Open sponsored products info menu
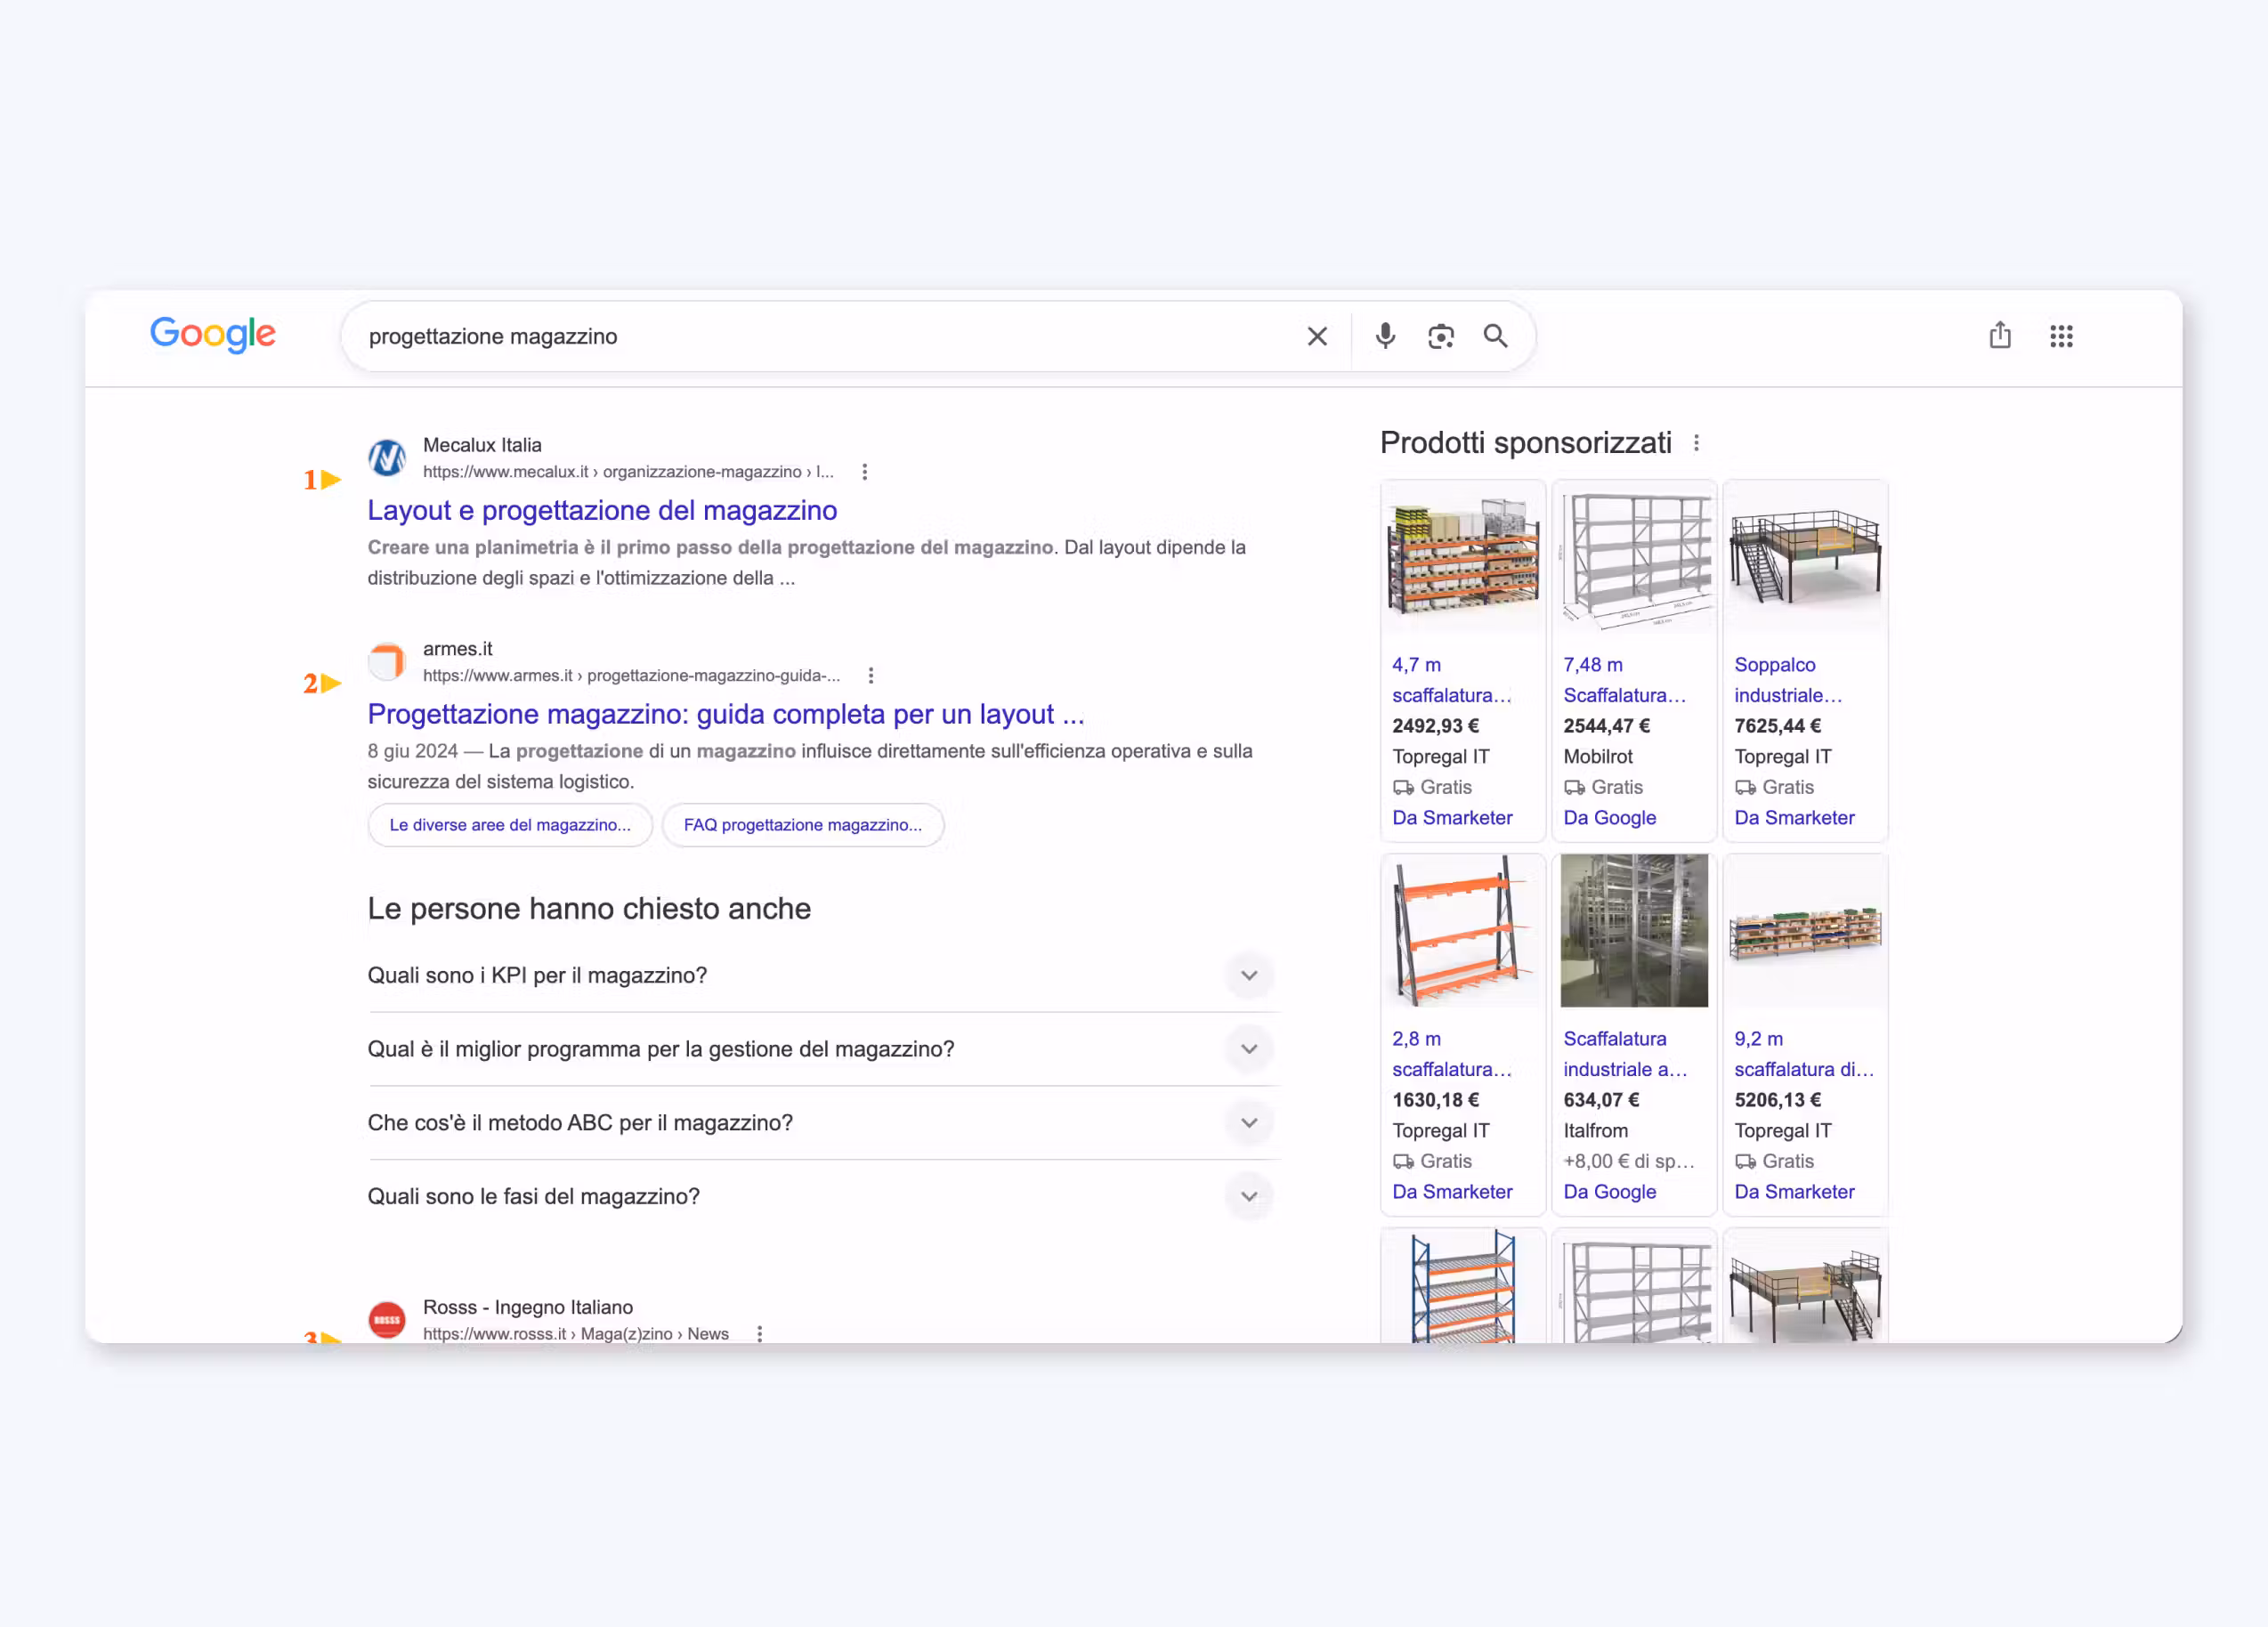2268x1627 pixels. (x=1696, y=443)
